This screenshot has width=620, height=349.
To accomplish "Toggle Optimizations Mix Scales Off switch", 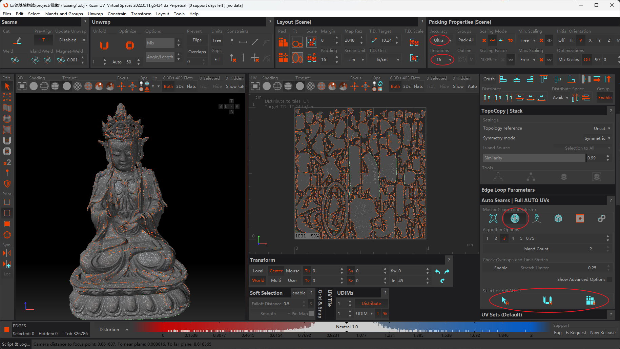I will click(586, 60).
